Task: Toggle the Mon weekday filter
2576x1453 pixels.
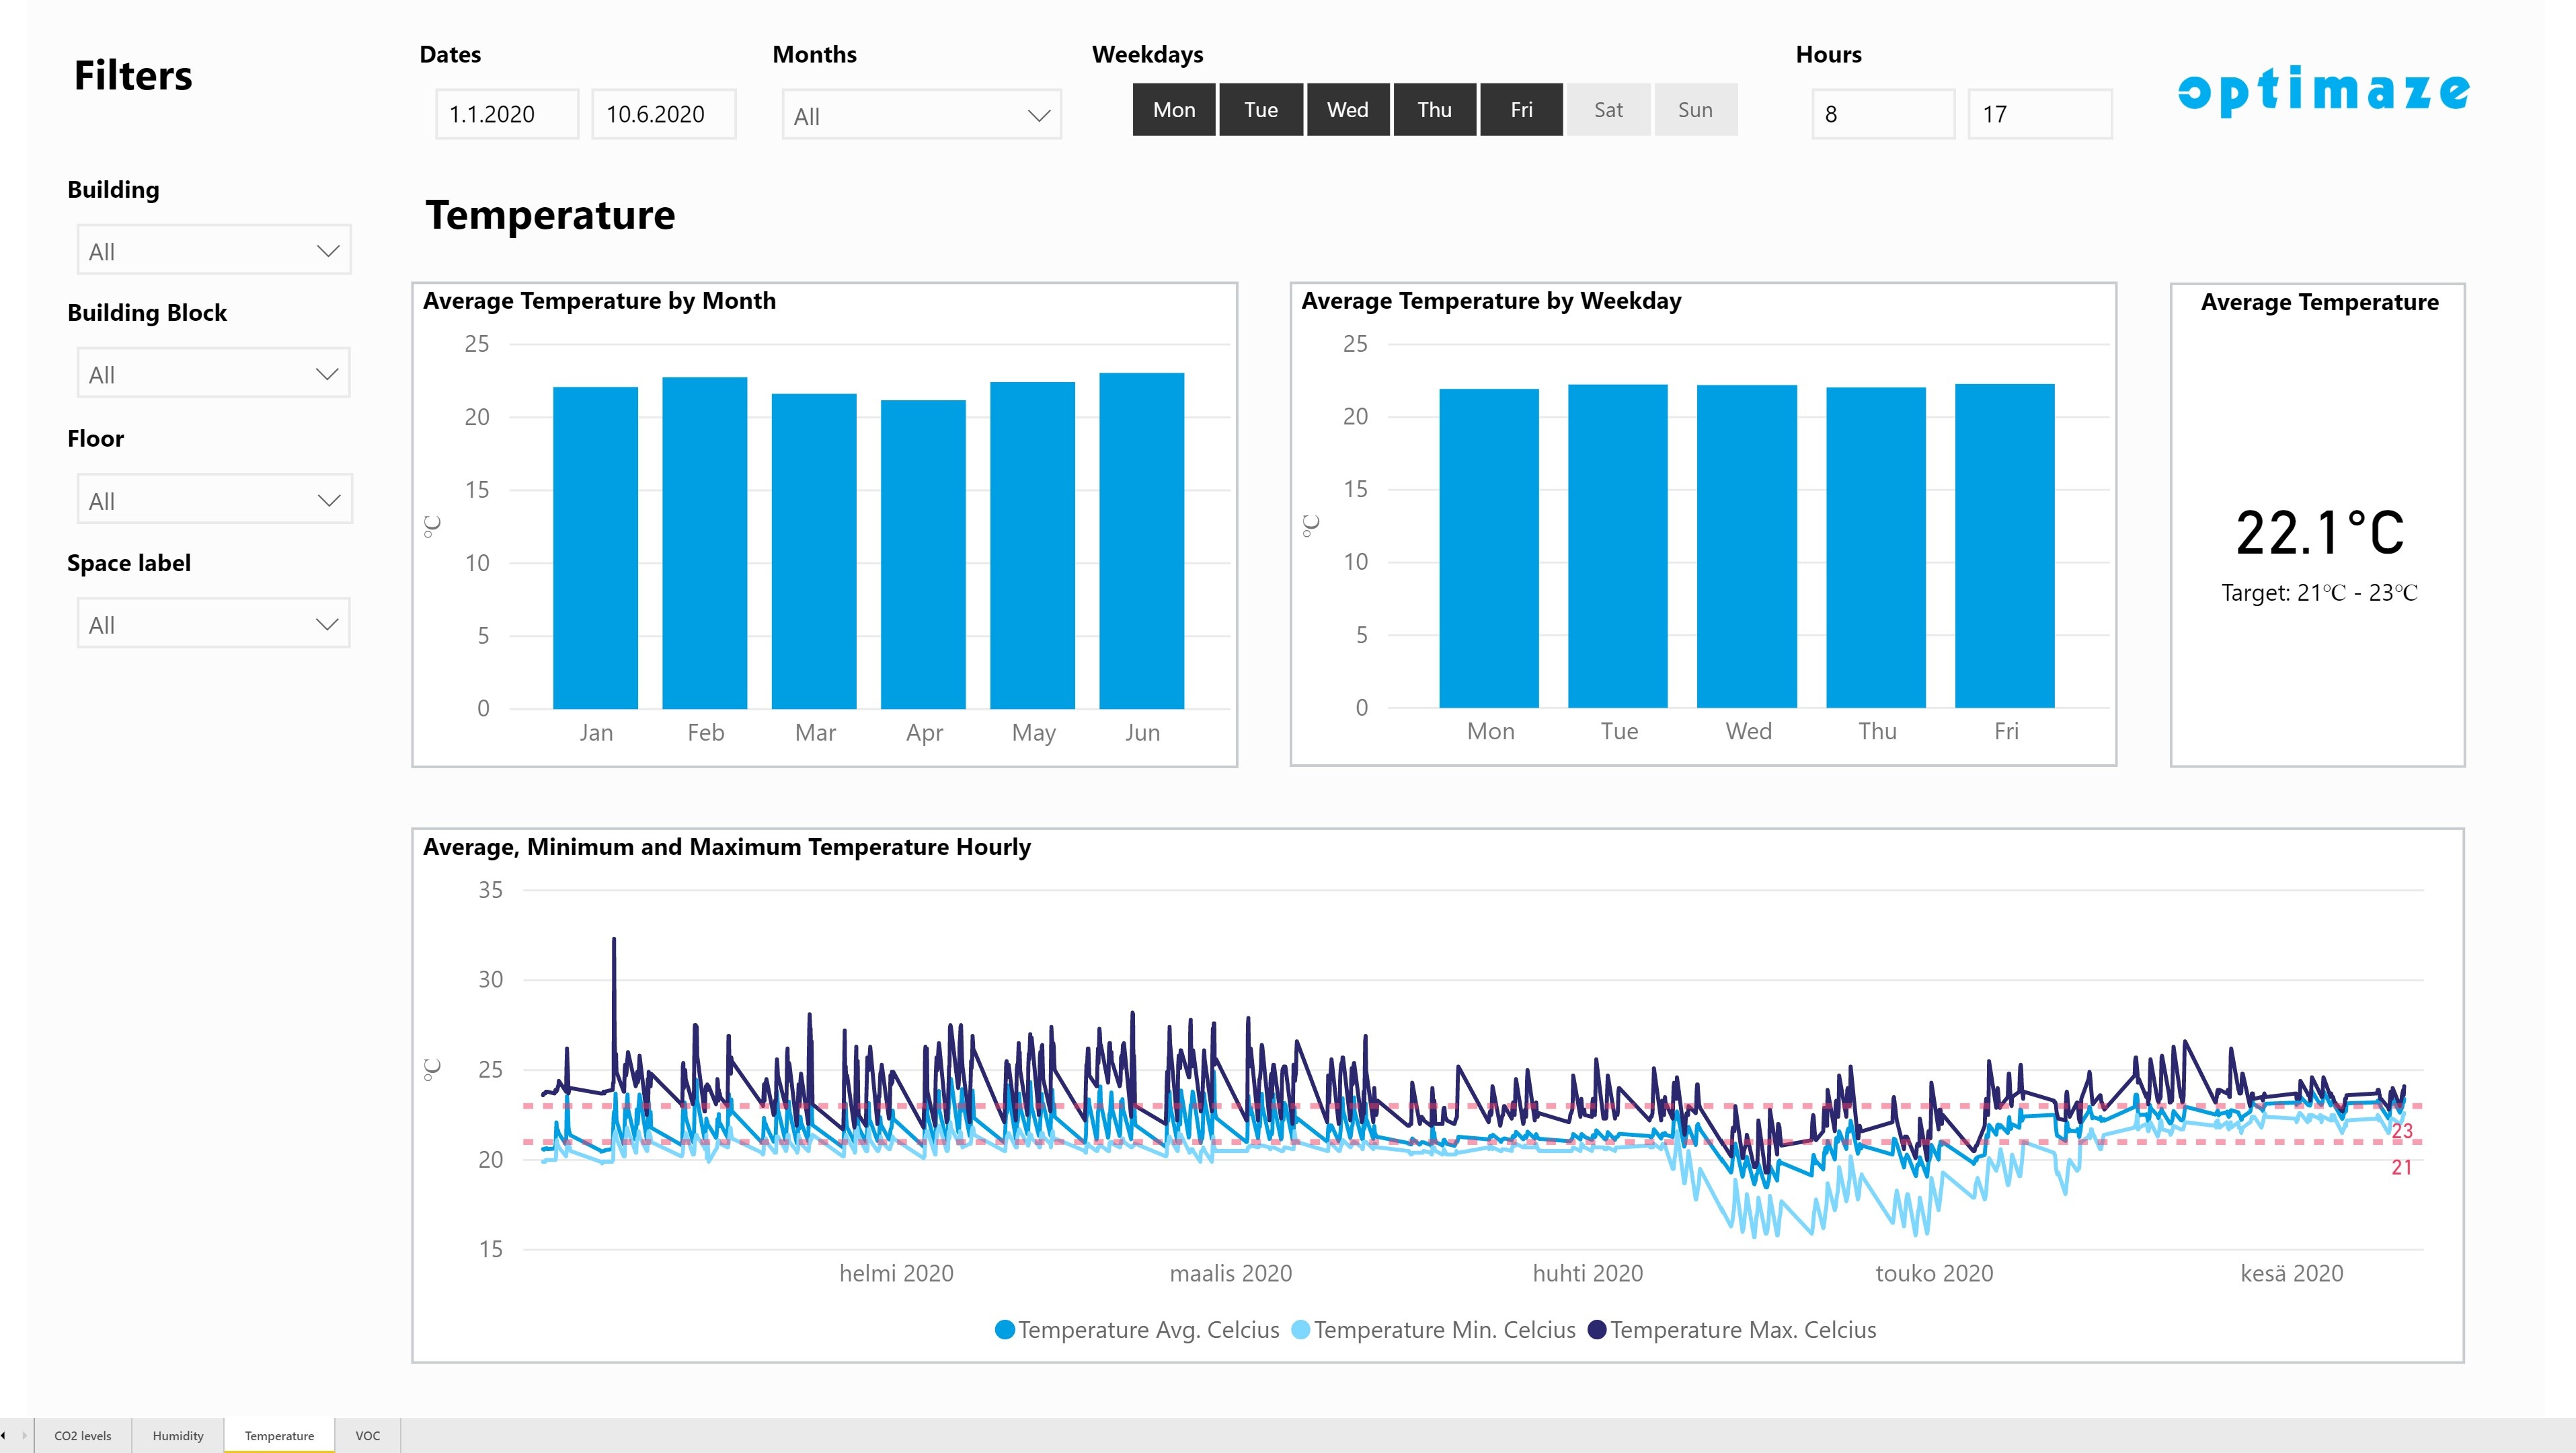Action: [x=1174, y=110]
